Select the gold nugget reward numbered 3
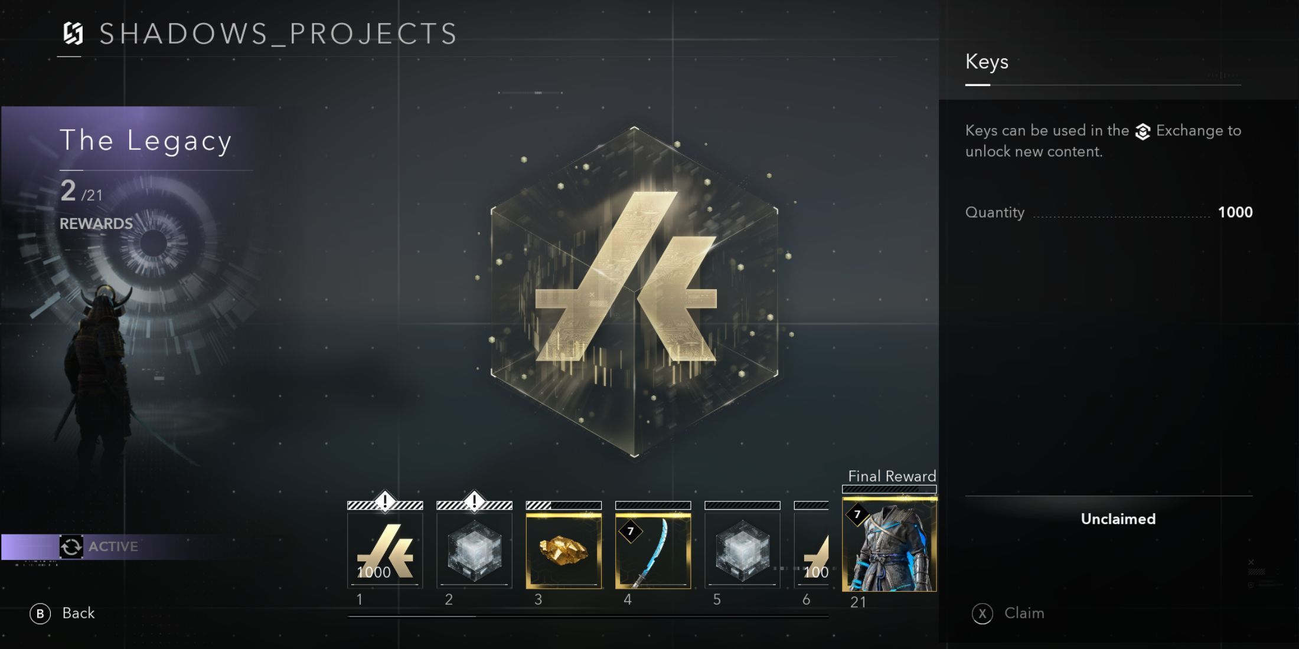1299x649 pixels. click(564, 550)
